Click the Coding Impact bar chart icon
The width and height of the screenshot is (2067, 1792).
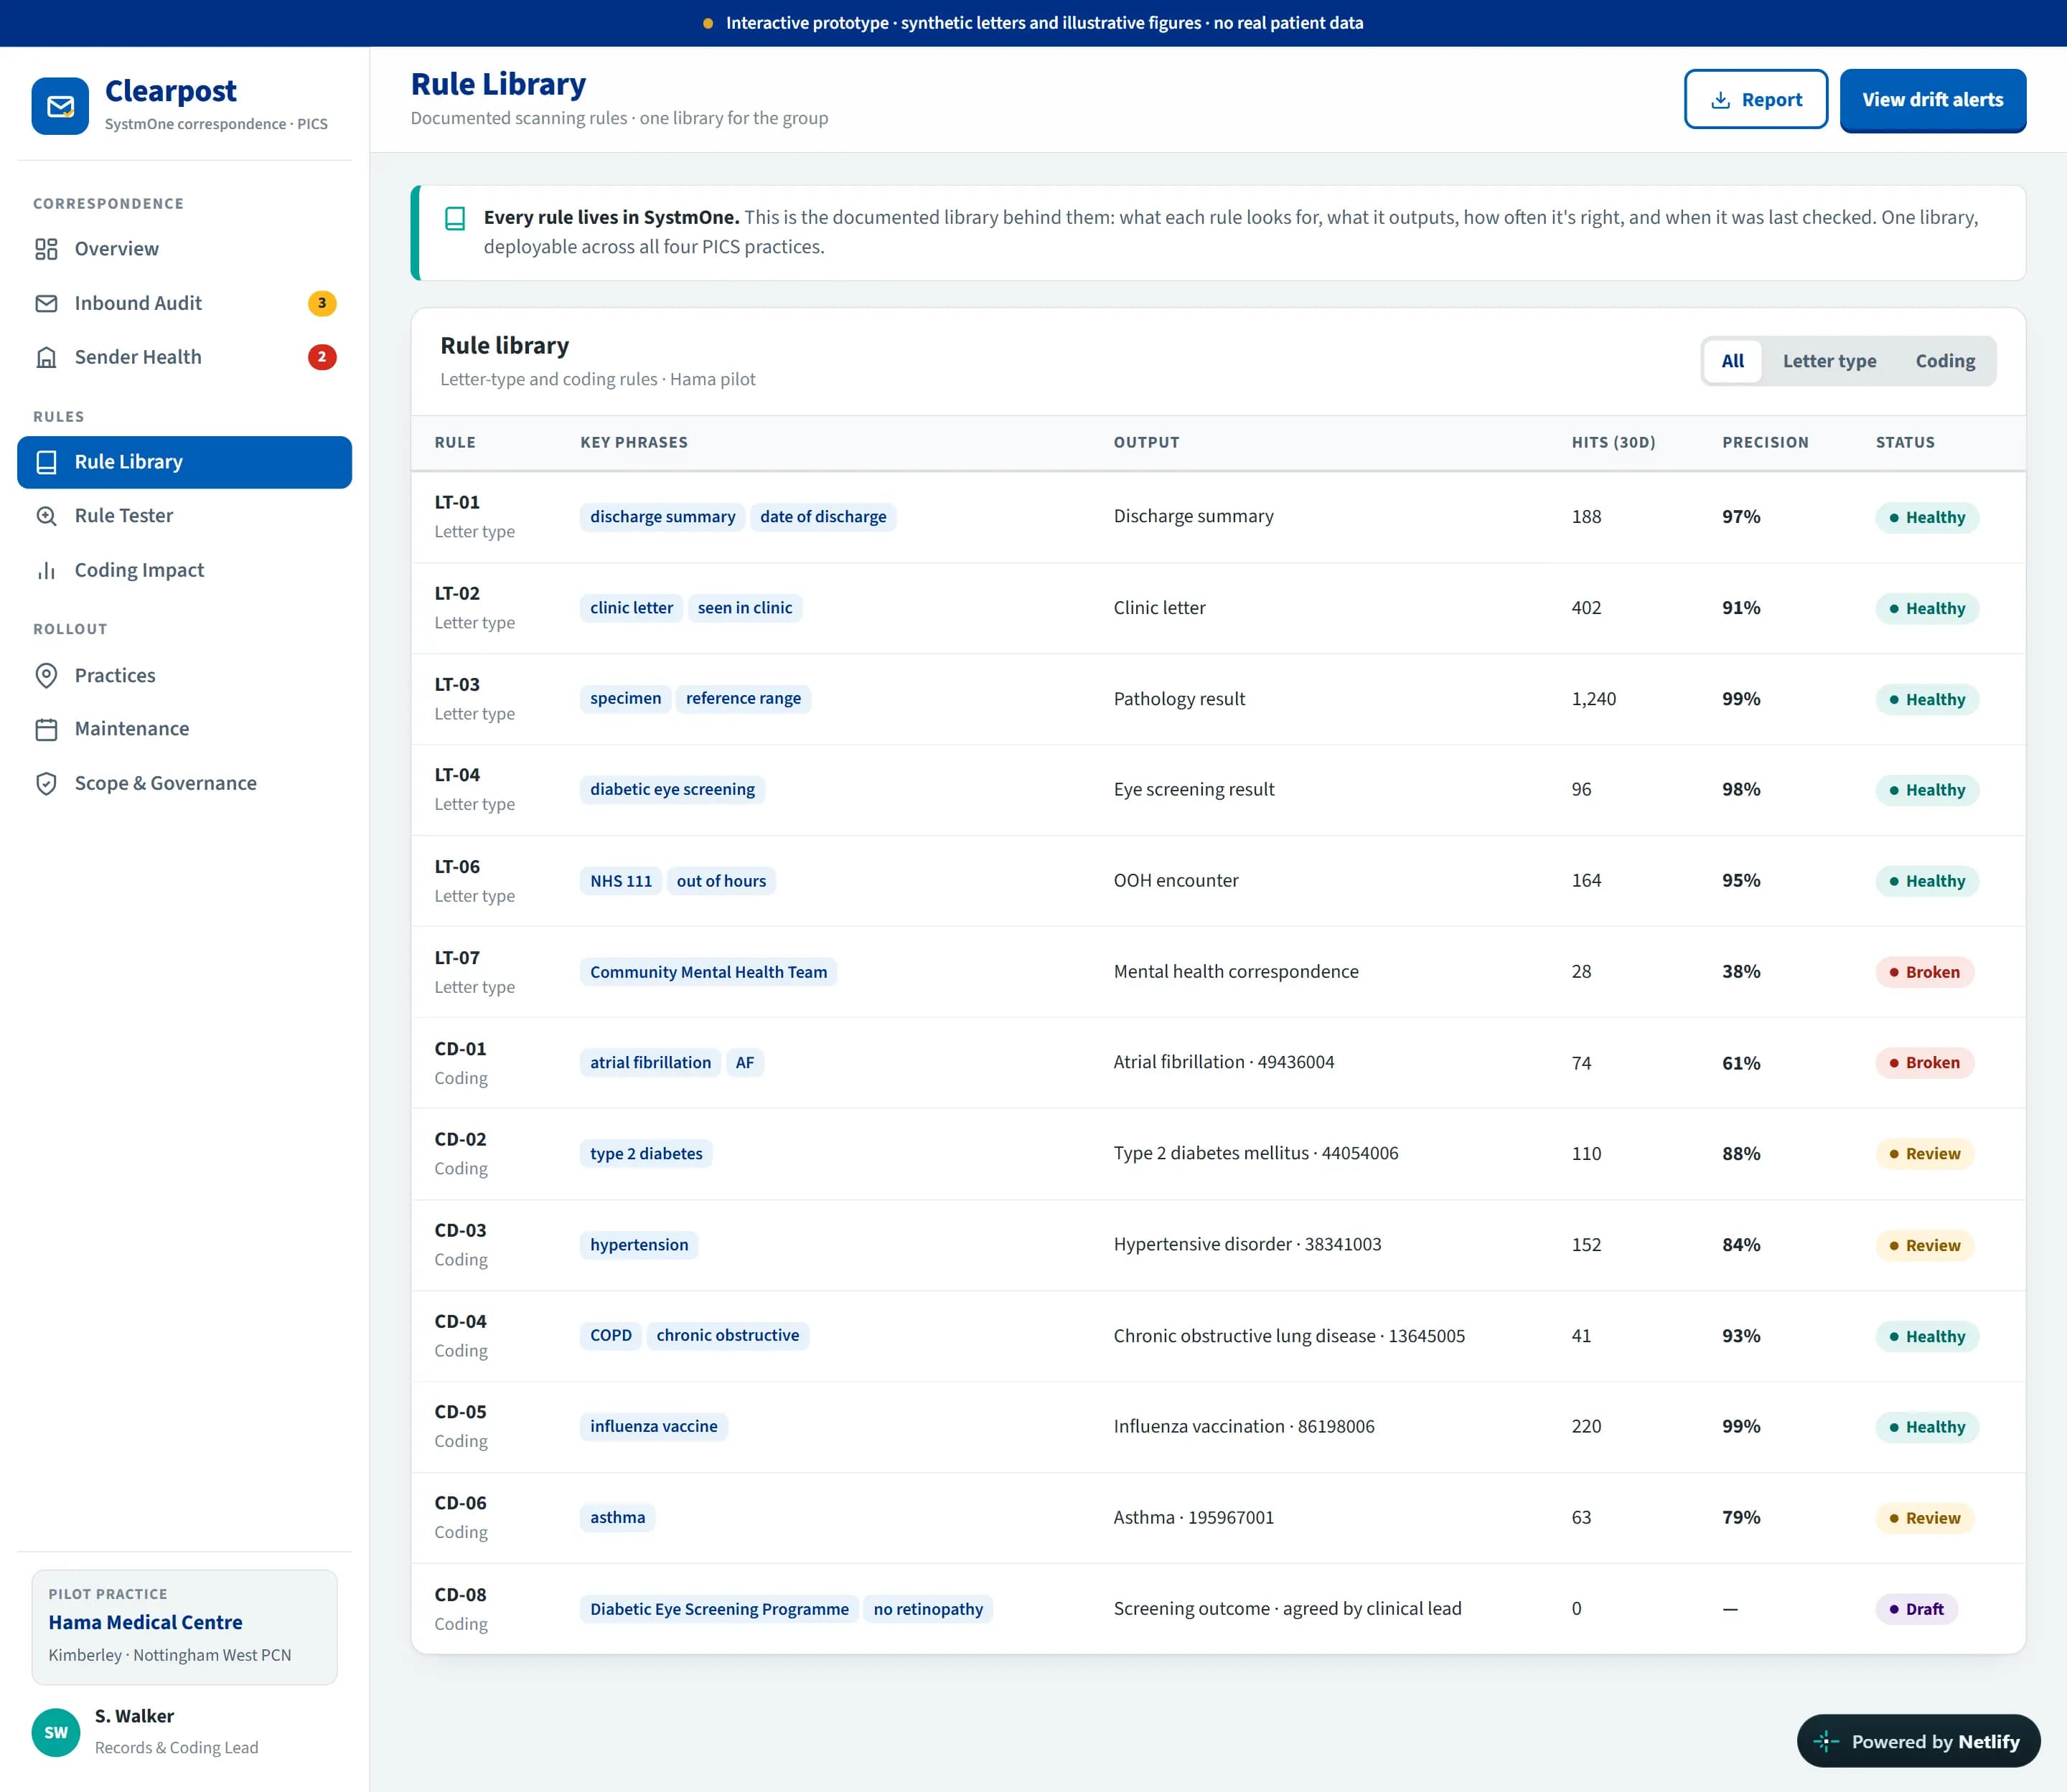(x=46, y=570)
